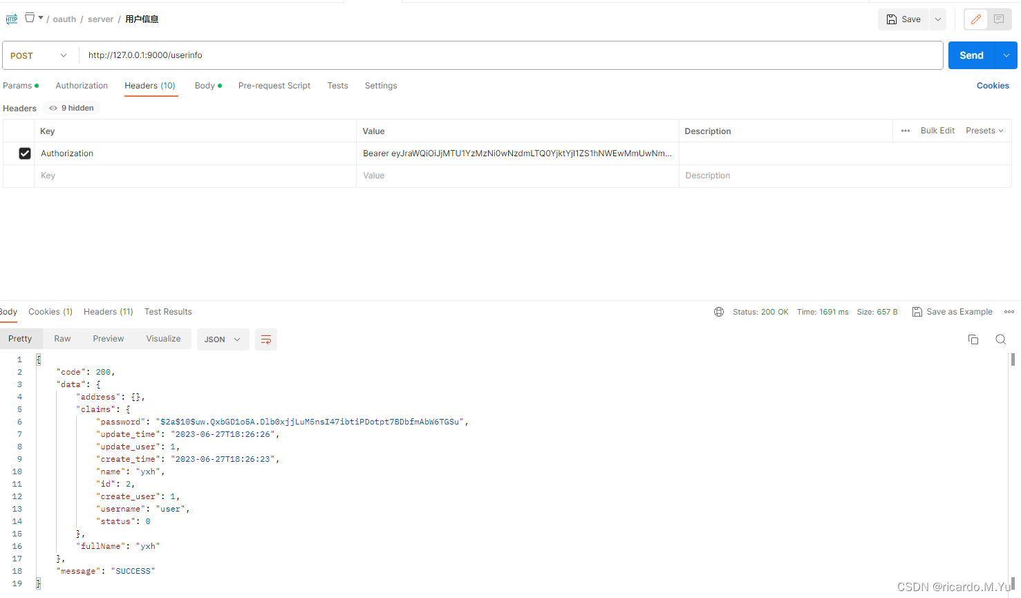Screen dimensions: 1021x598
Task: Click the 9 hidden headers badge
Action: (x=72, y=108)
